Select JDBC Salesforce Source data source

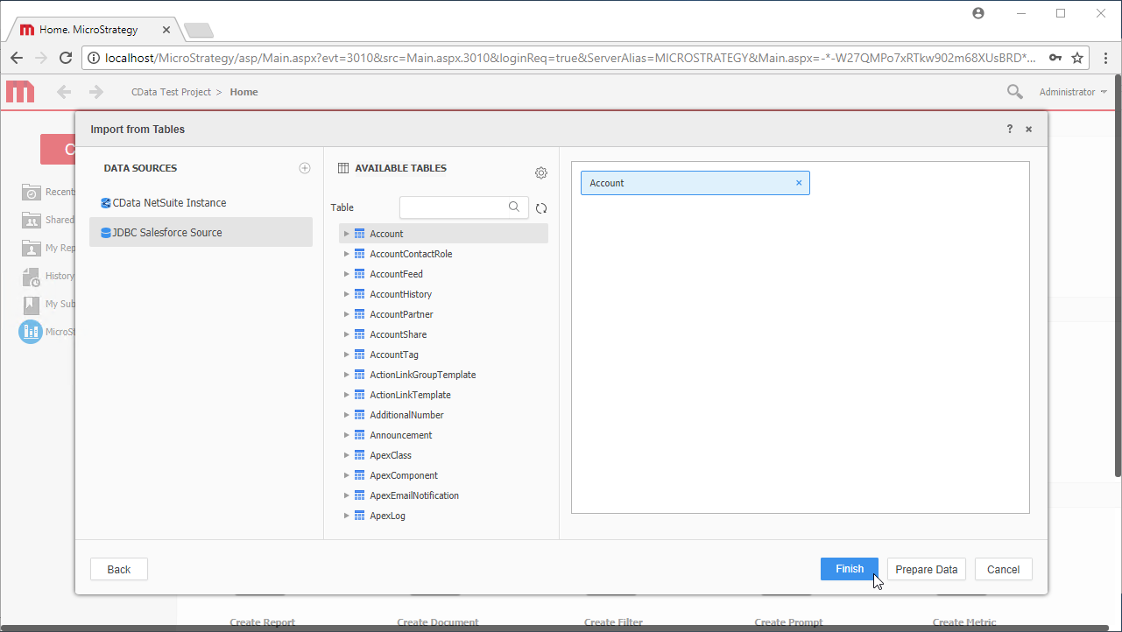[201, 232]
